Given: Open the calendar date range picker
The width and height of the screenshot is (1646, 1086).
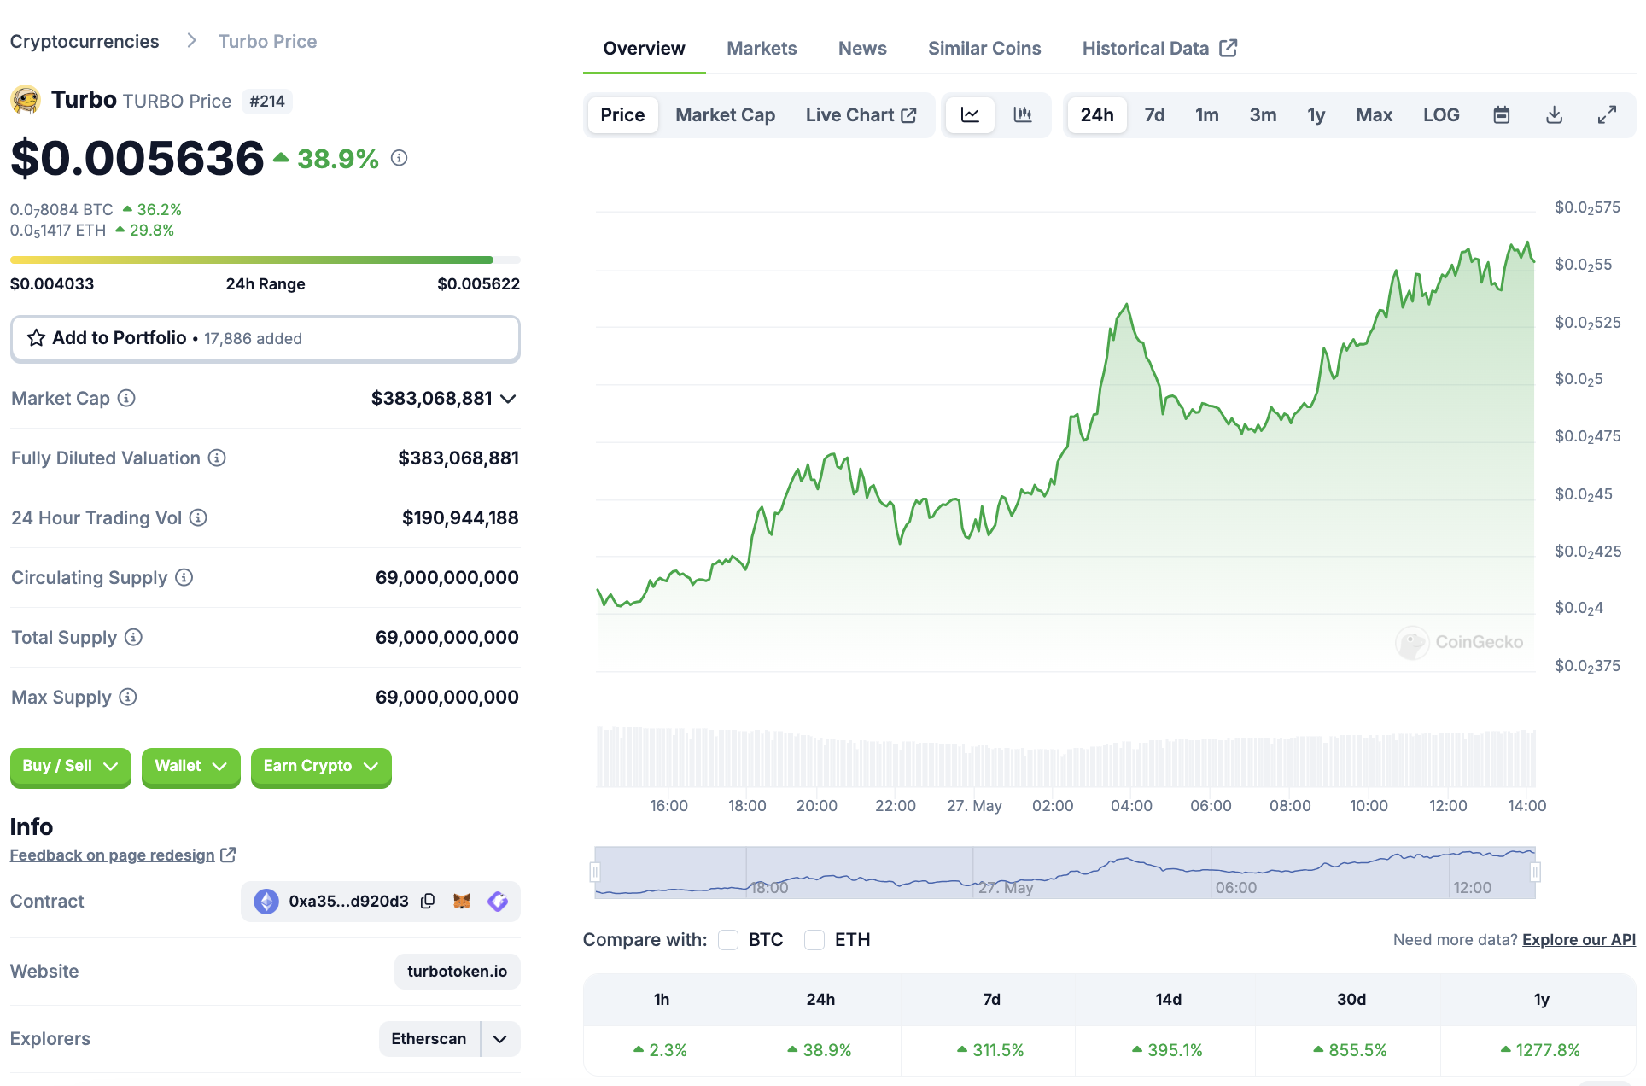Looking at the screenshot, I should 1501,115.
